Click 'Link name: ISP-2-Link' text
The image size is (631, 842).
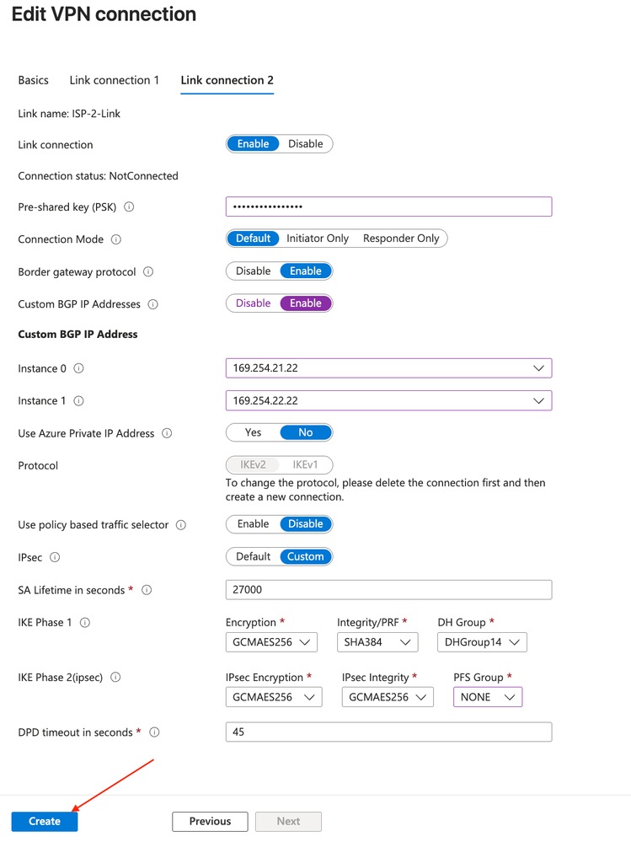pos(69,114)
